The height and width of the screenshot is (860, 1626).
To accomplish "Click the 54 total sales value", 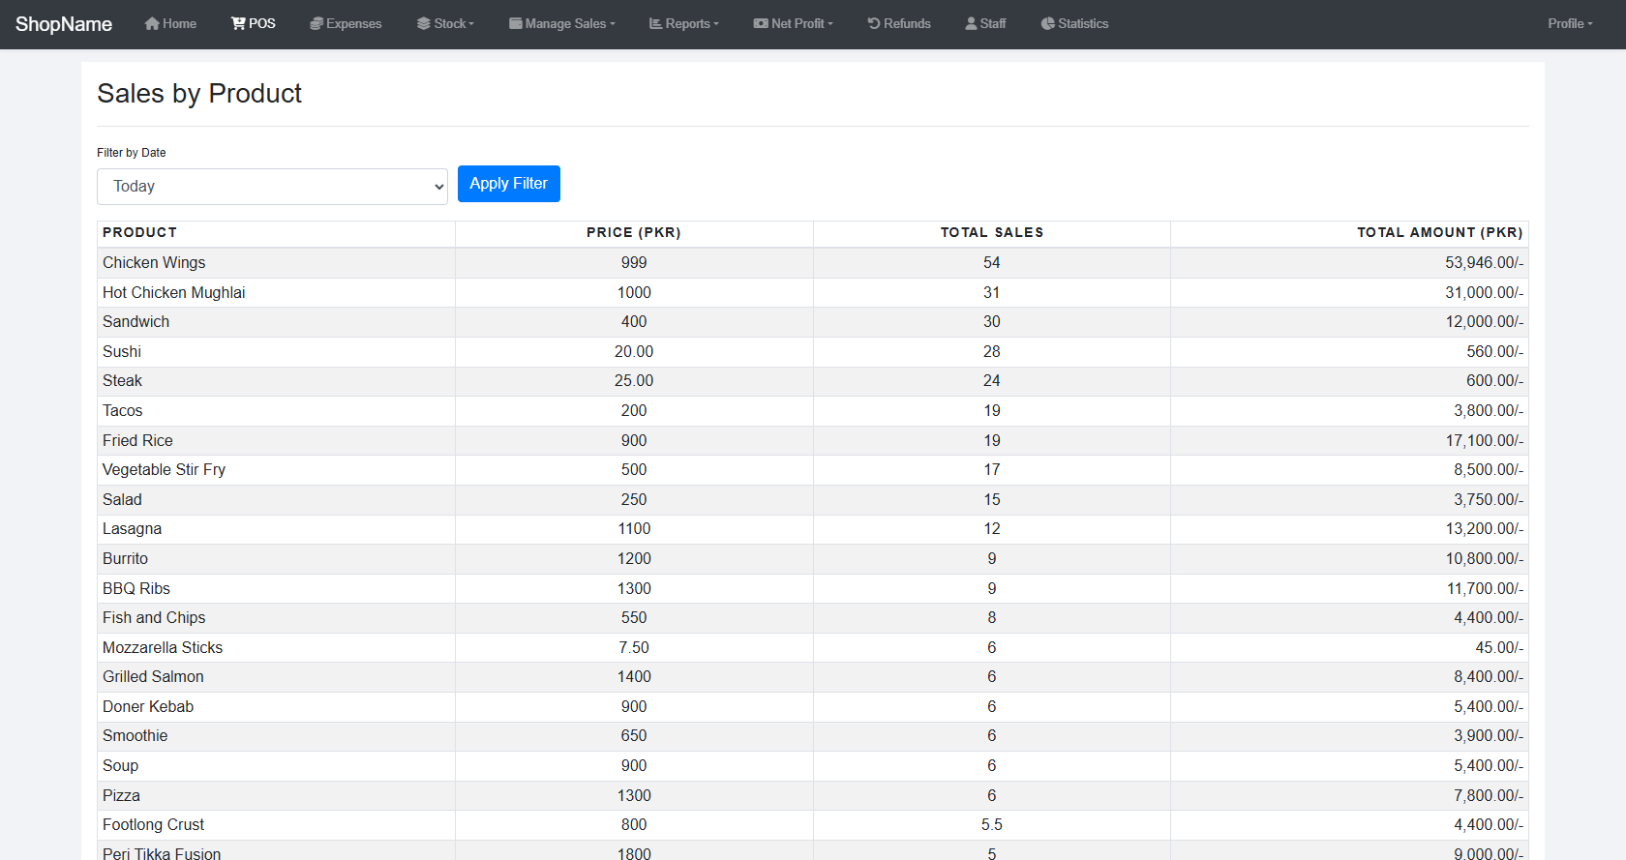I will tap(992, 263).
